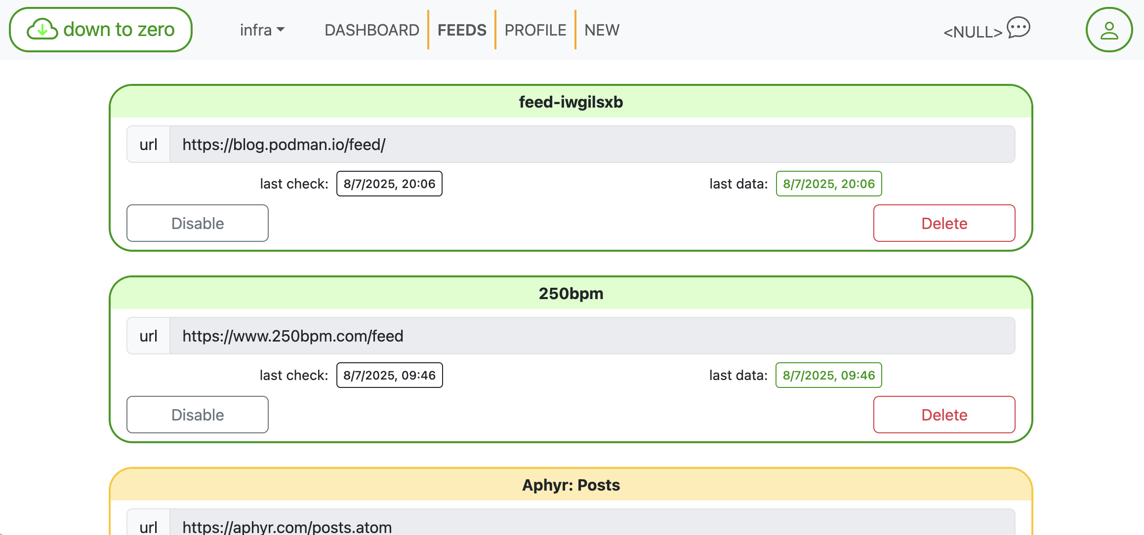This screenshot has height=535, width=1144.
Task: Click green last data value 8/7/2025, 20:06
Action: click(x=829, y=184)
